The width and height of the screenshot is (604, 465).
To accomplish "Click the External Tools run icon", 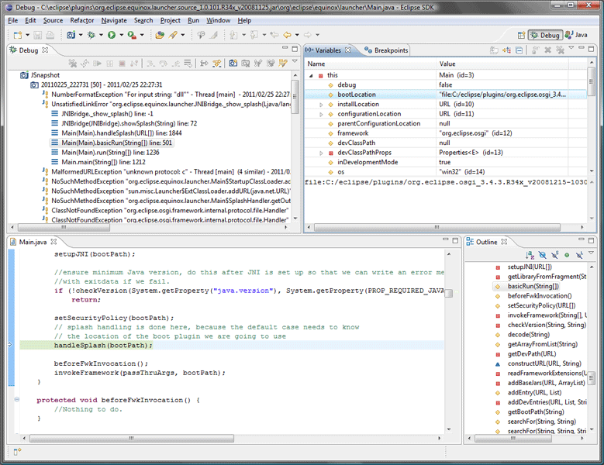I will pyautogui.click(x=132, y=35).
